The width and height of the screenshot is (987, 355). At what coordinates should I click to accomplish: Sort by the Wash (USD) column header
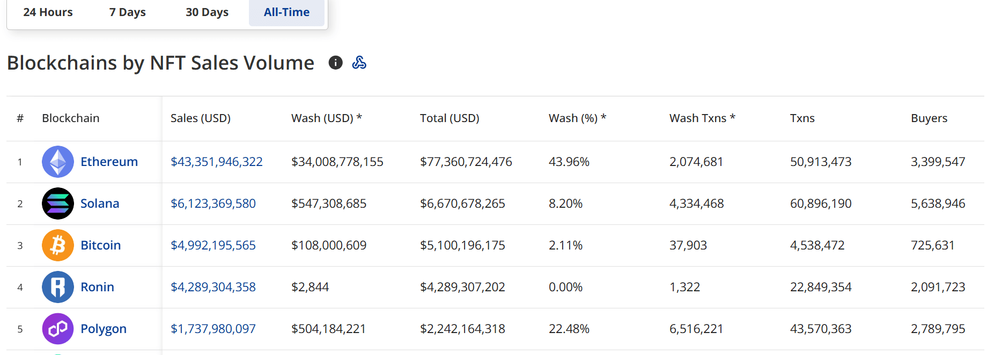327,118
